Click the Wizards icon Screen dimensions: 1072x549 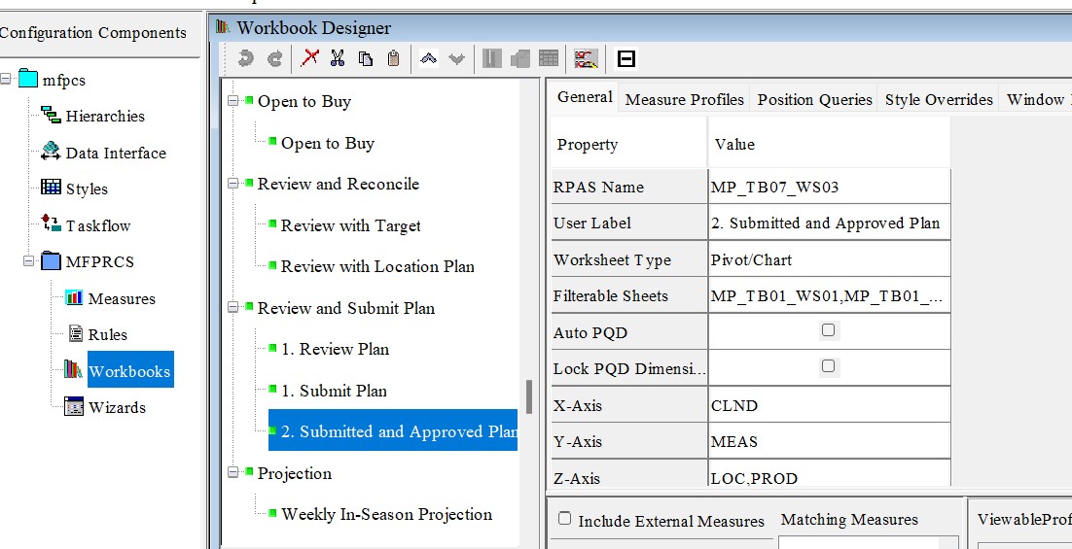(x=73, y=405)
